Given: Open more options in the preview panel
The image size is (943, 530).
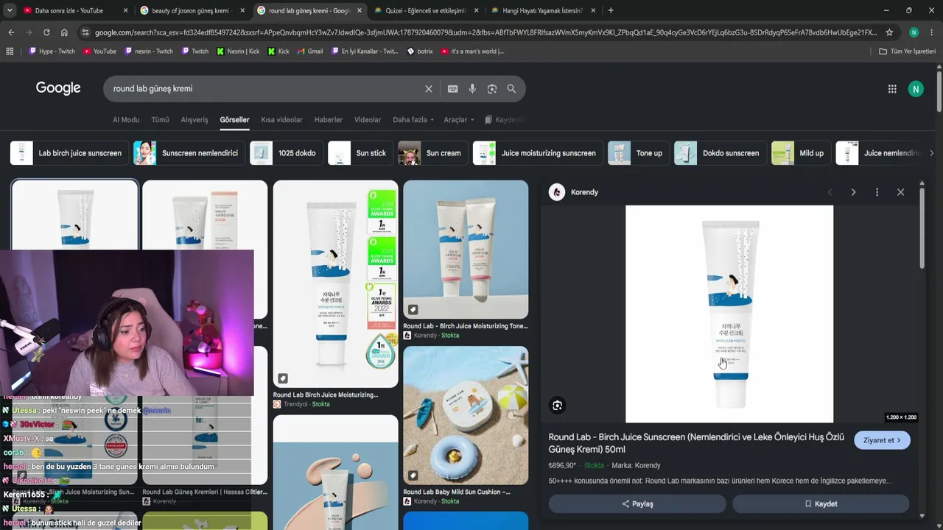Looking at the screenshot, I should pyautogui.click(x=877, y=192).
